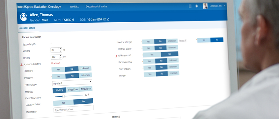Click the Height stepper arrows

point(60,57)
